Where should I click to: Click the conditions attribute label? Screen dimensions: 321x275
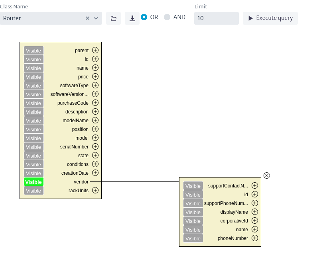tap(78, 164)
